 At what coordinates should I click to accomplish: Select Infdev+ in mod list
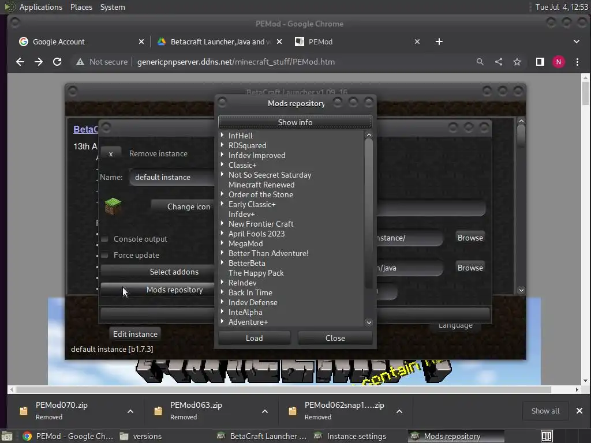(242, 214)
